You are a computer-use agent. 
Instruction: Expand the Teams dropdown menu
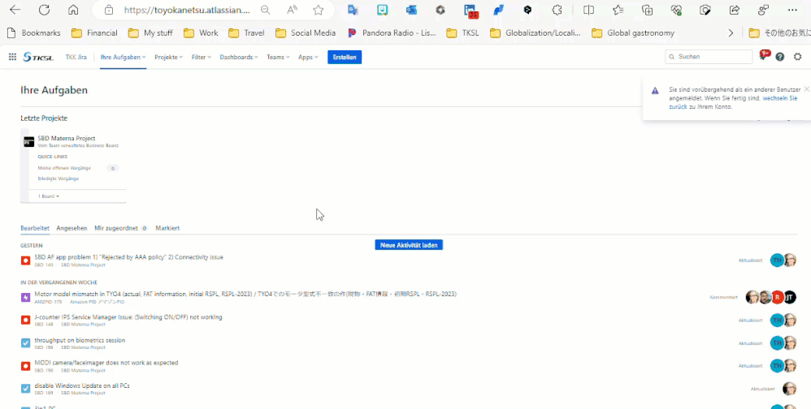coord(278,58)
